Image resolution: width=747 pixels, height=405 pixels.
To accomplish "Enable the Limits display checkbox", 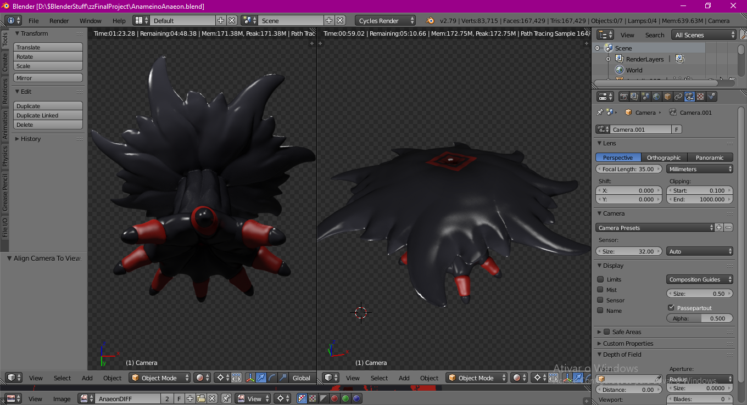I will point(600,279).
